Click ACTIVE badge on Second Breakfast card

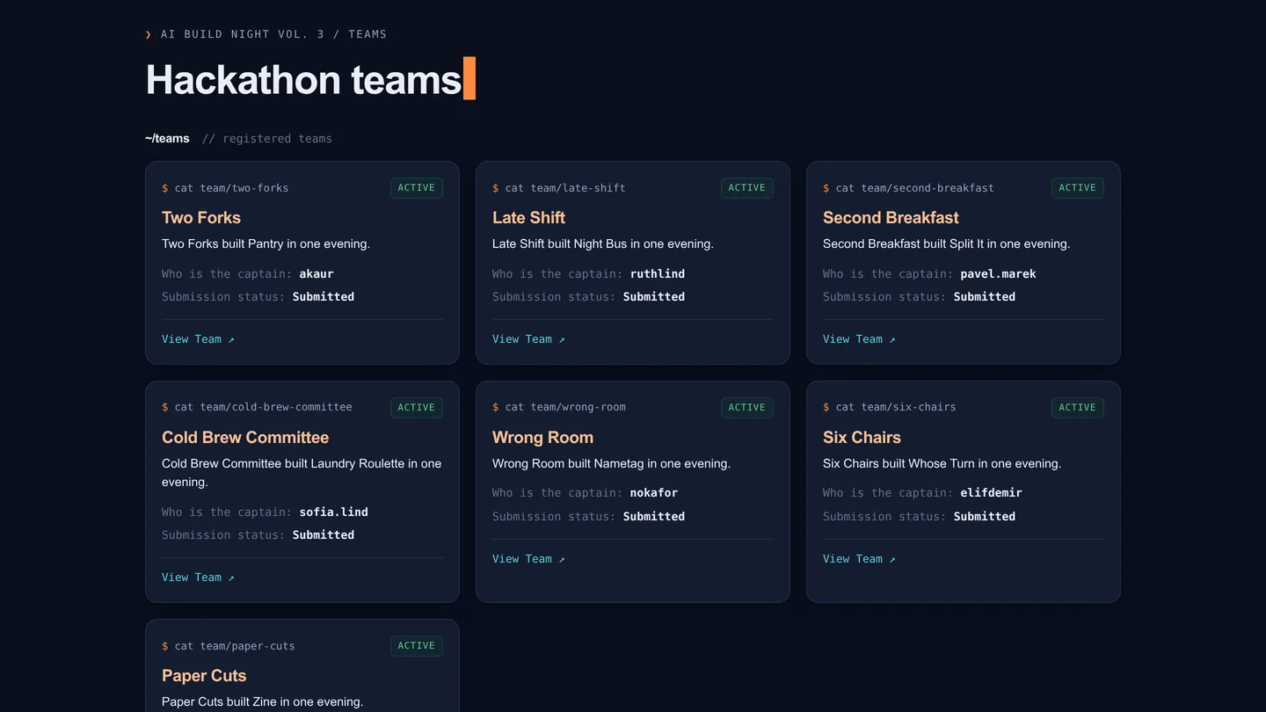tap(1078, 188)
